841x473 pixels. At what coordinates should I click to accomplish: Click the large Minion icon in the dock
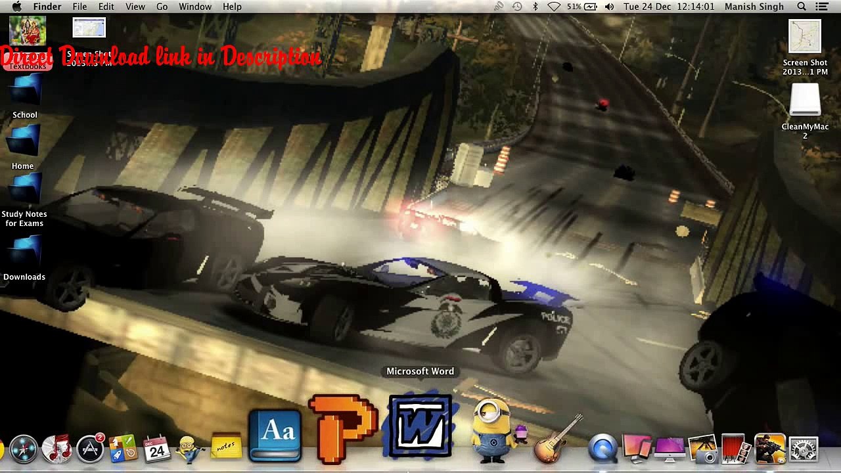pyautogui.click(x=494, y=430)
